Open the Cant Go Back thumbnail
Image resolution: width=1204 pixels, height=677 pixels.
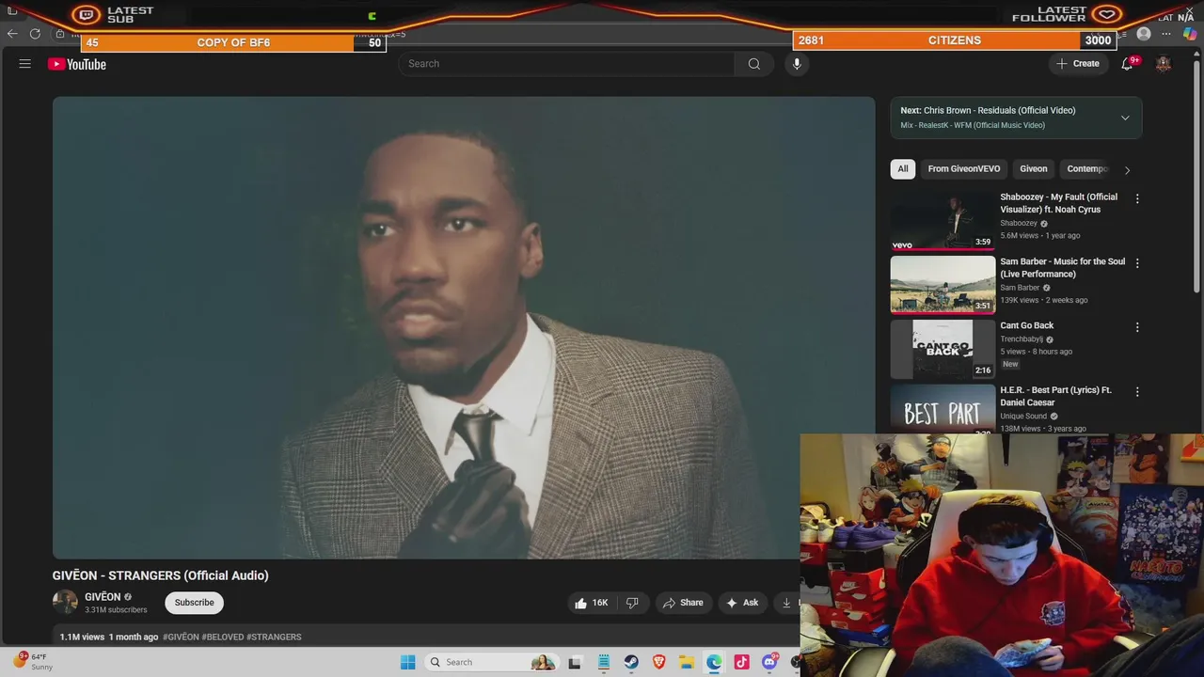pyautogui.click(x=943, y=349)
